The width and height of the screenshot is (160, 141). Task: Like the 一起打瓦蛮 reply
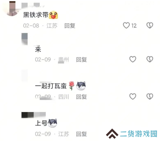[x=133, y=96]
